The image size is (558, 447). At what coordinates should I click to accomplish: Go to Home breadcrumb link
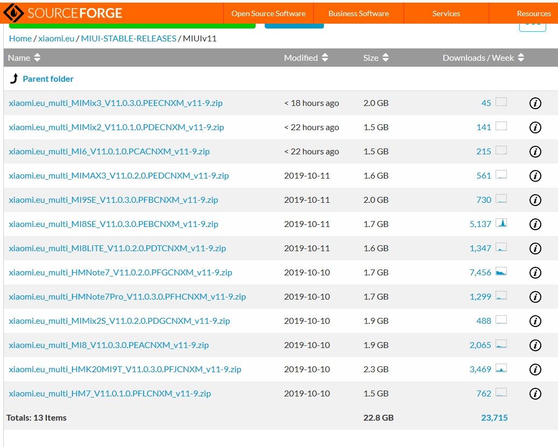[x=20, y=38]
